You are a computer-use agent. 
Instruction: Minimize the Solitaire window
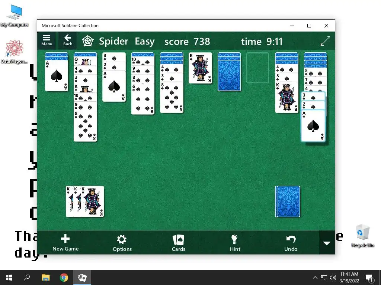(292, 26)
